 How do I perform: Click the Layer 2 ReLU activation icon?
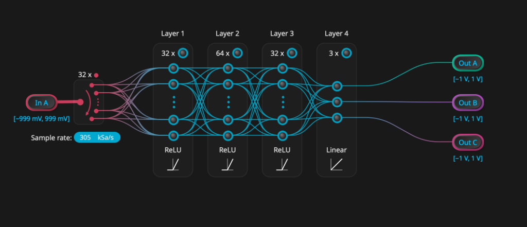coord(227,164)
